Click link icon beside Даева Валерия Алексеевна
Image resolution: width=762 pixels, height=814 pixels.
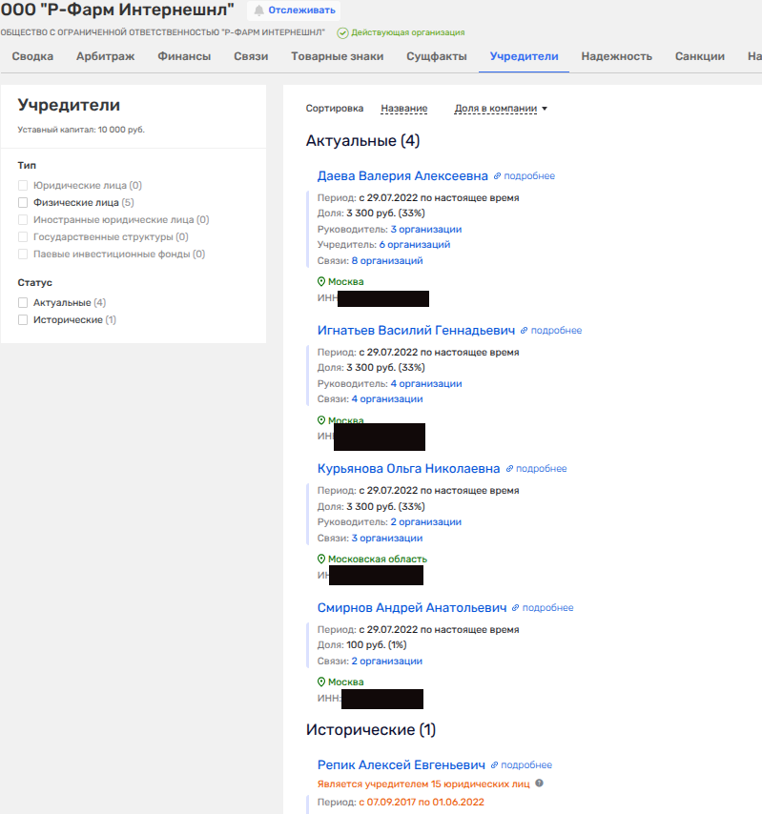(498, 176)
